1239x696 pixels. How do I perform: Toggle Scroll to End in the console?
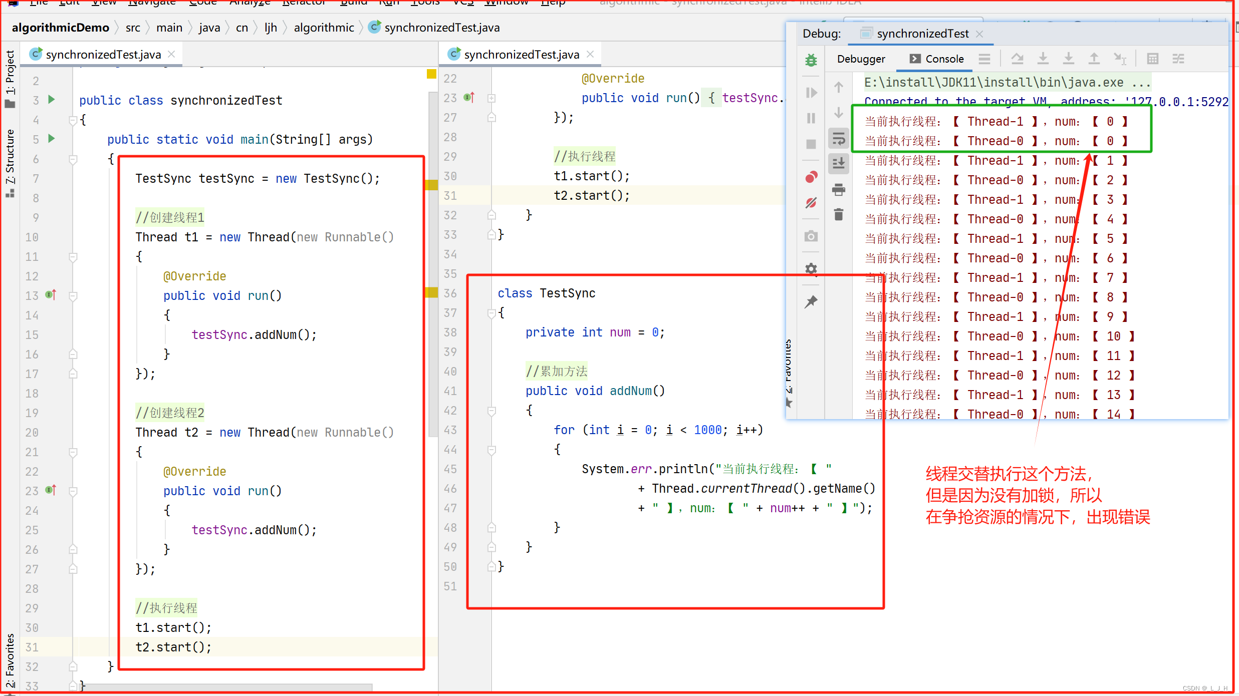point(839,164)
